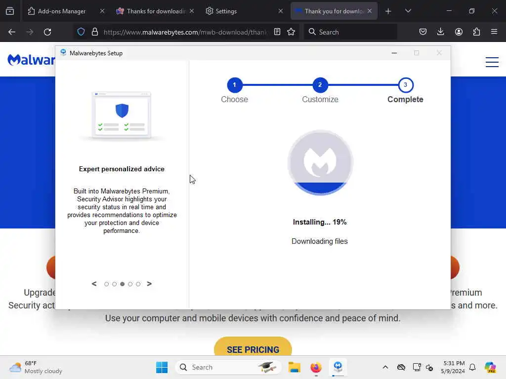
Task: Click the Firefox Search box
Action: tap(350, 32)
